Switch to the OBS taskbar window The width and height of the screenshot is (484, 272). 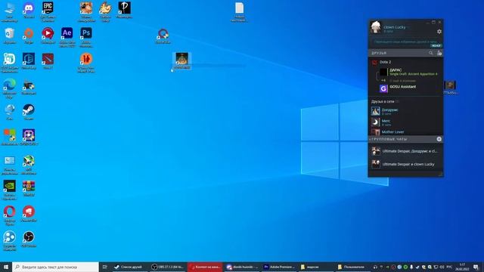point(167,267)
